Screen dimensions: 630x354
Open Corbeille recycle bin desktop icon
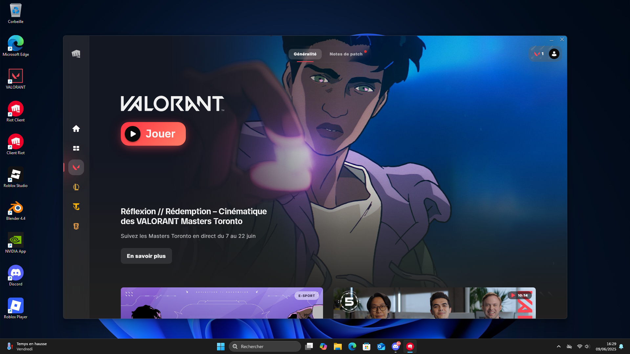[x=16, y=14]
